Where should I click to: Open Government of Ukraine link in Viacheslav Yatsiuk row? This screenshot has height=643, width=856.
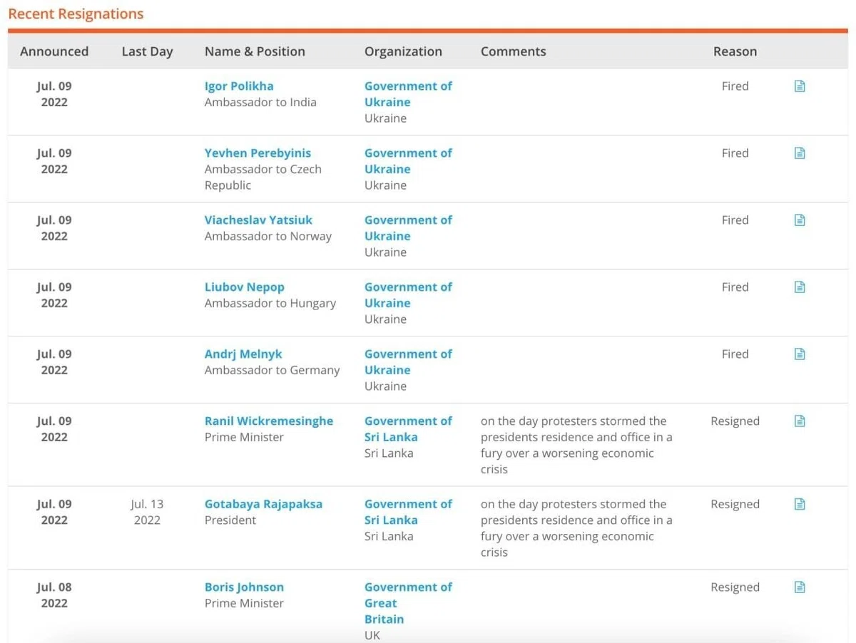click(x=408, y=228)
